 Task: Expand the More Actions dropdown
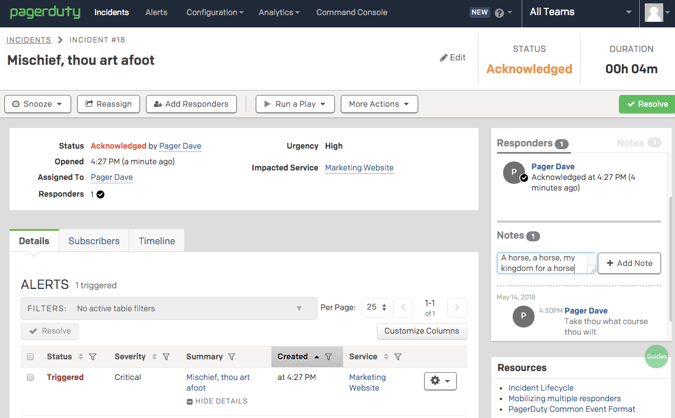[379, 104]
